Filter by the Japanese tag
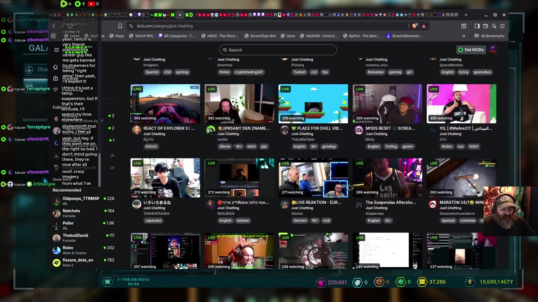538x302 pixels. click(x=153, y=221)
